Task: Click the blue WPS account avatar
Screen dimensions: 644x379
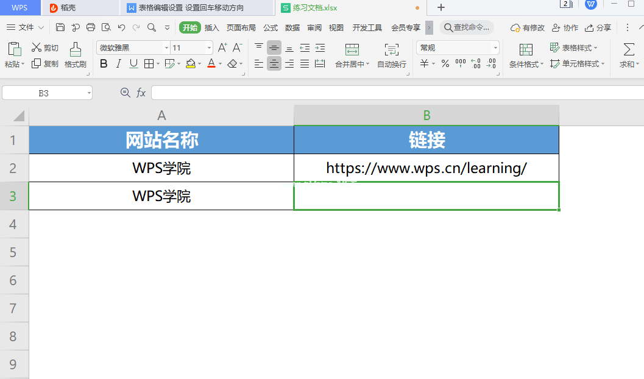Action: point(591,4)
